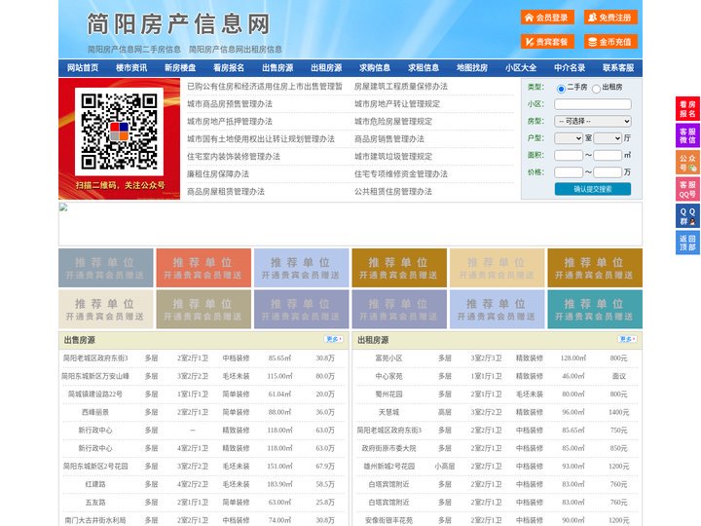The width and height of the screenshot is (701, 526).
Task: Open the 客服微信 side floating button
Action: tap(687, 135)
